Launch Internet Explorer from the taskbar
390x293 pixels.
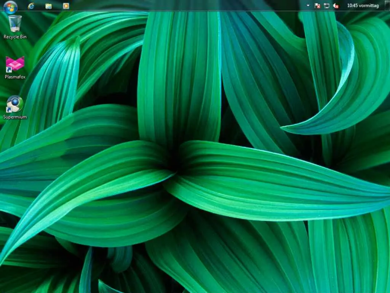pyautogui.click(x=31, y=6)
